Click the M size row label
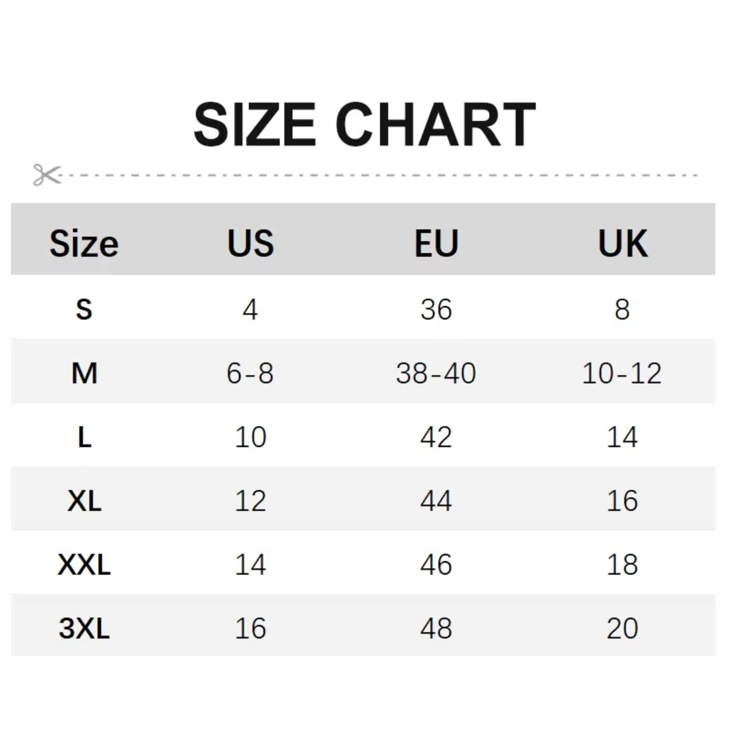Image resolution: width=729 pixels, height=729 pixels. (x=84, y=373)
